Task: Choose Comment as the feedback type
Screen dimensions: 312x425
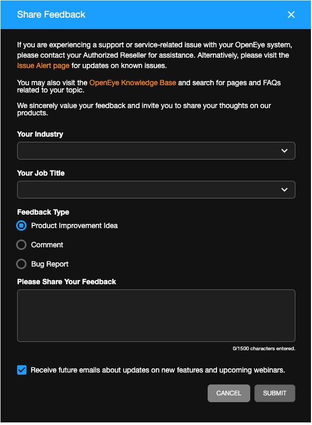Action: point(21,245)
